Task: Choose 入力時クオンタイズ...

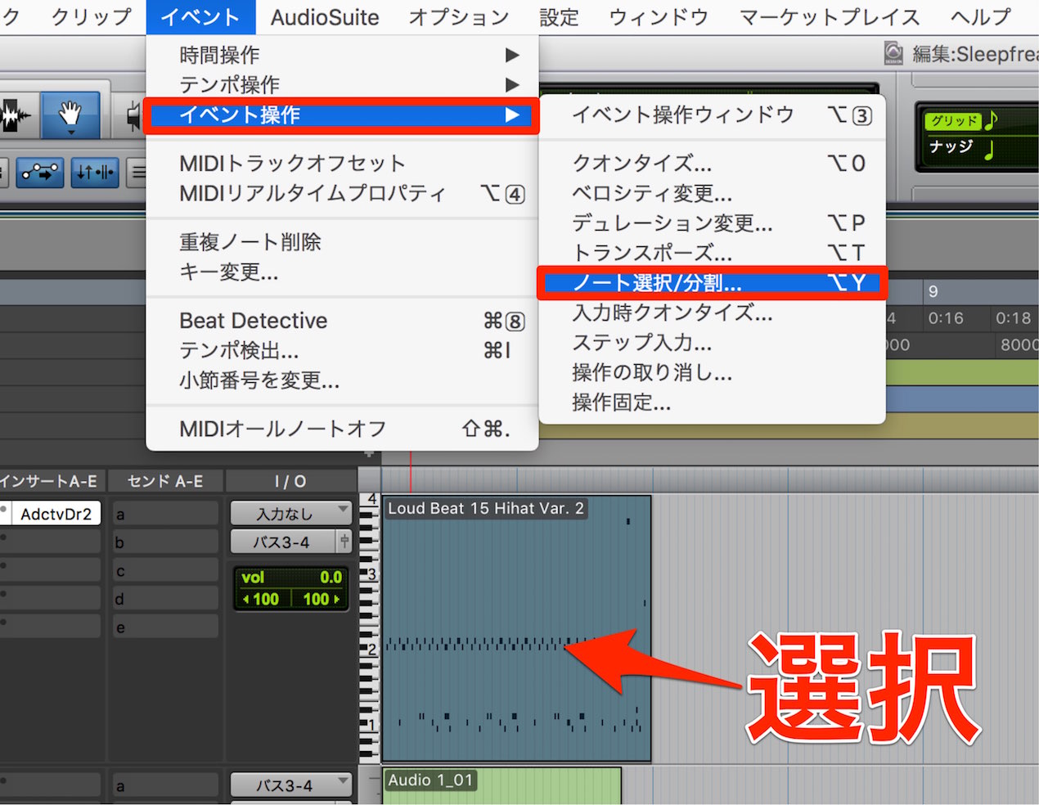Action: pos(712,313)
